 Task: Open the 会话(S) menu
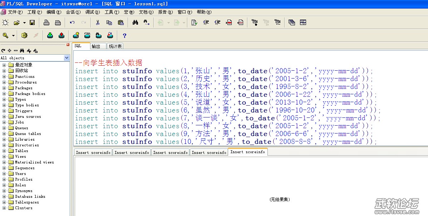pos(73,12)
